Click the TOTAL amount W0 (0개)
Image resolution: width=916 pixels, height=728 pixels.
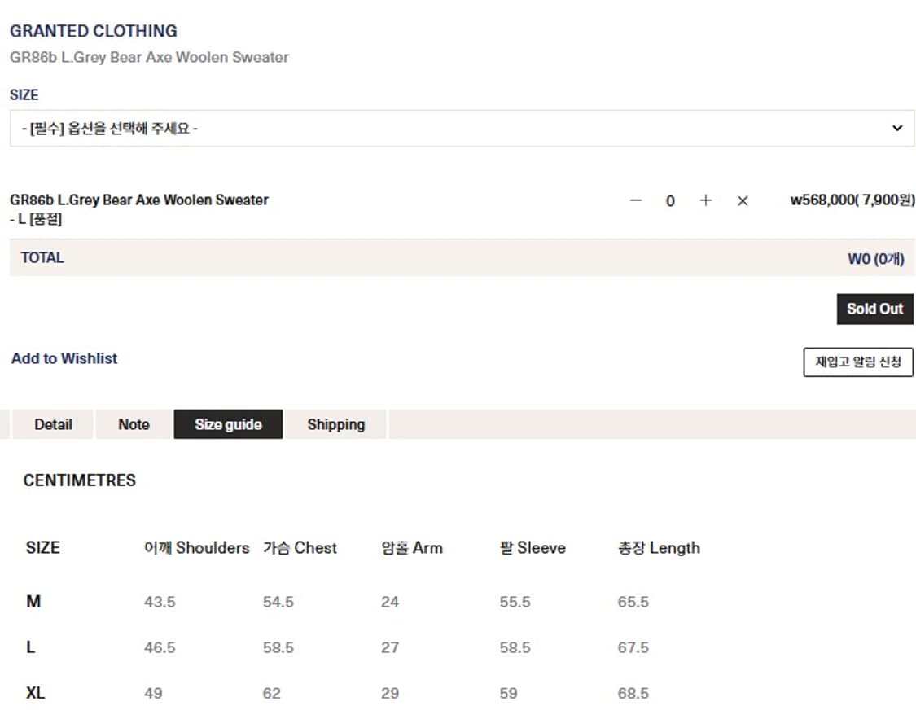875,259
